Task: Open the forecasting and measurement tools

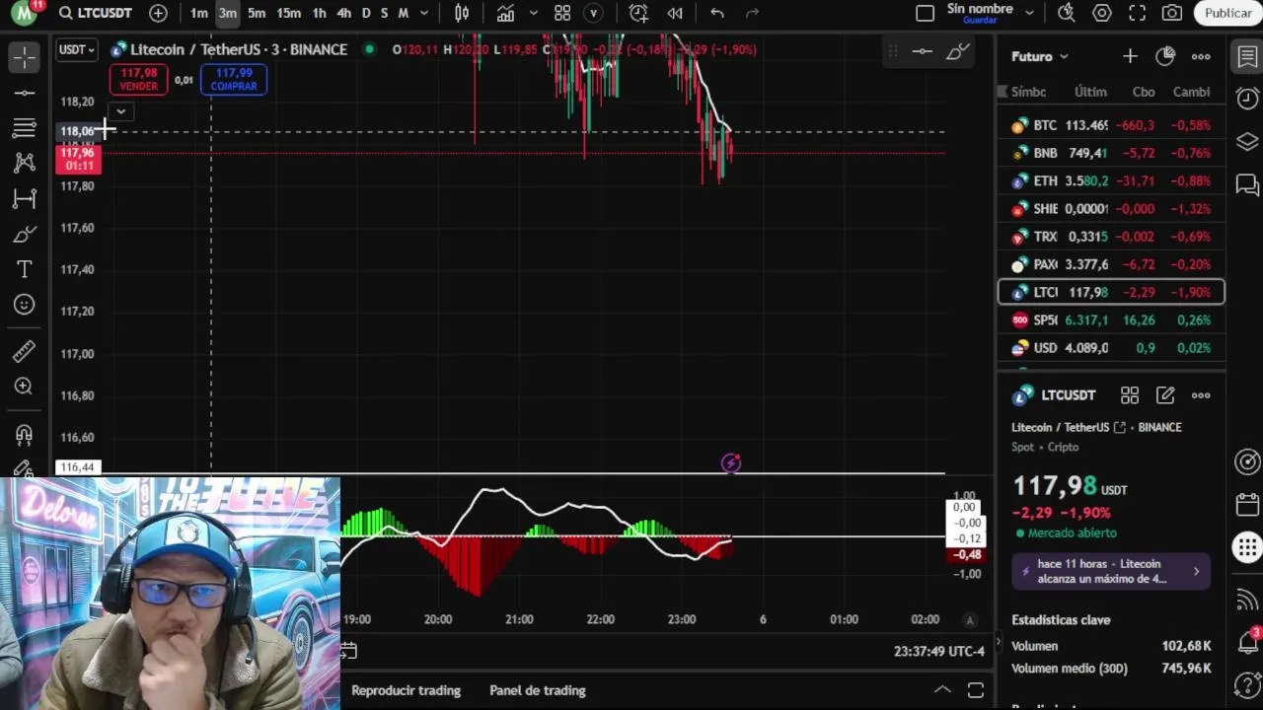Action: pyautogui.click(x=25, y=198)
